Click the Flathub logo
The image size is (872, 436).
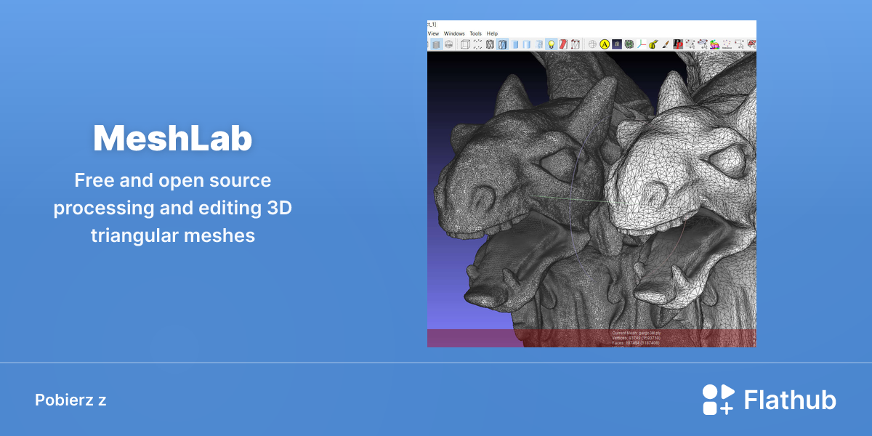[769, 400]
